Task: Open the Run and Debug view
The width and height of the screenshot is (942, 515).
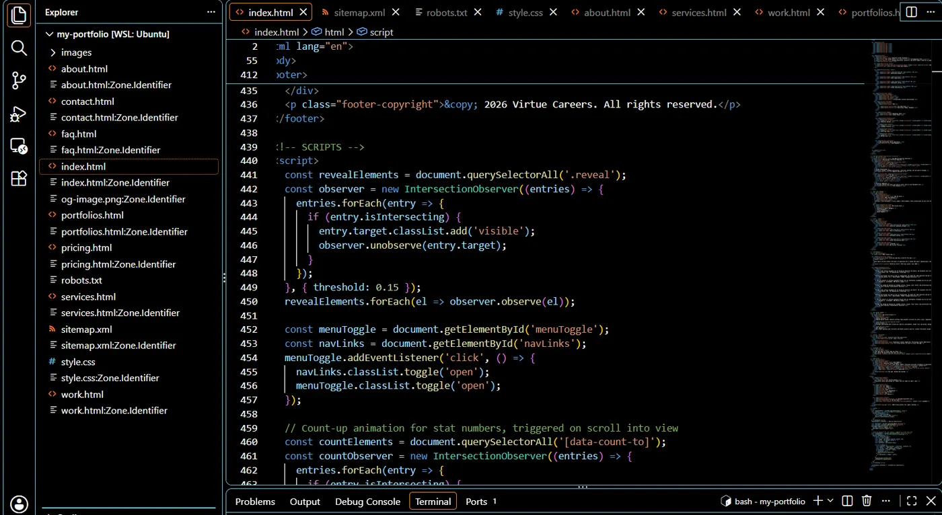Action: pyautogui.click(x=19, y=114)
